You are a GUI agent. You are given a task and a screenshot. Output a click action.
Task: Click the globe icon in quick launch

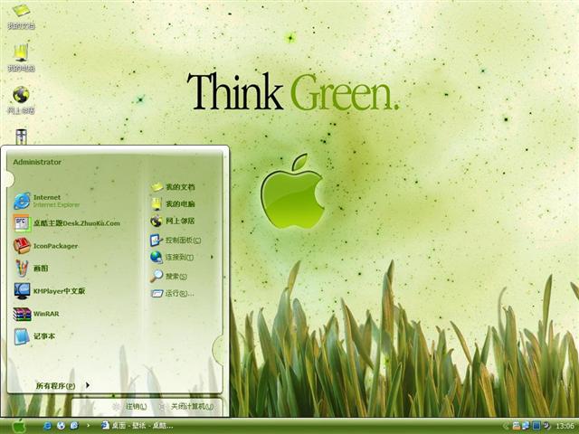(61, 426)
